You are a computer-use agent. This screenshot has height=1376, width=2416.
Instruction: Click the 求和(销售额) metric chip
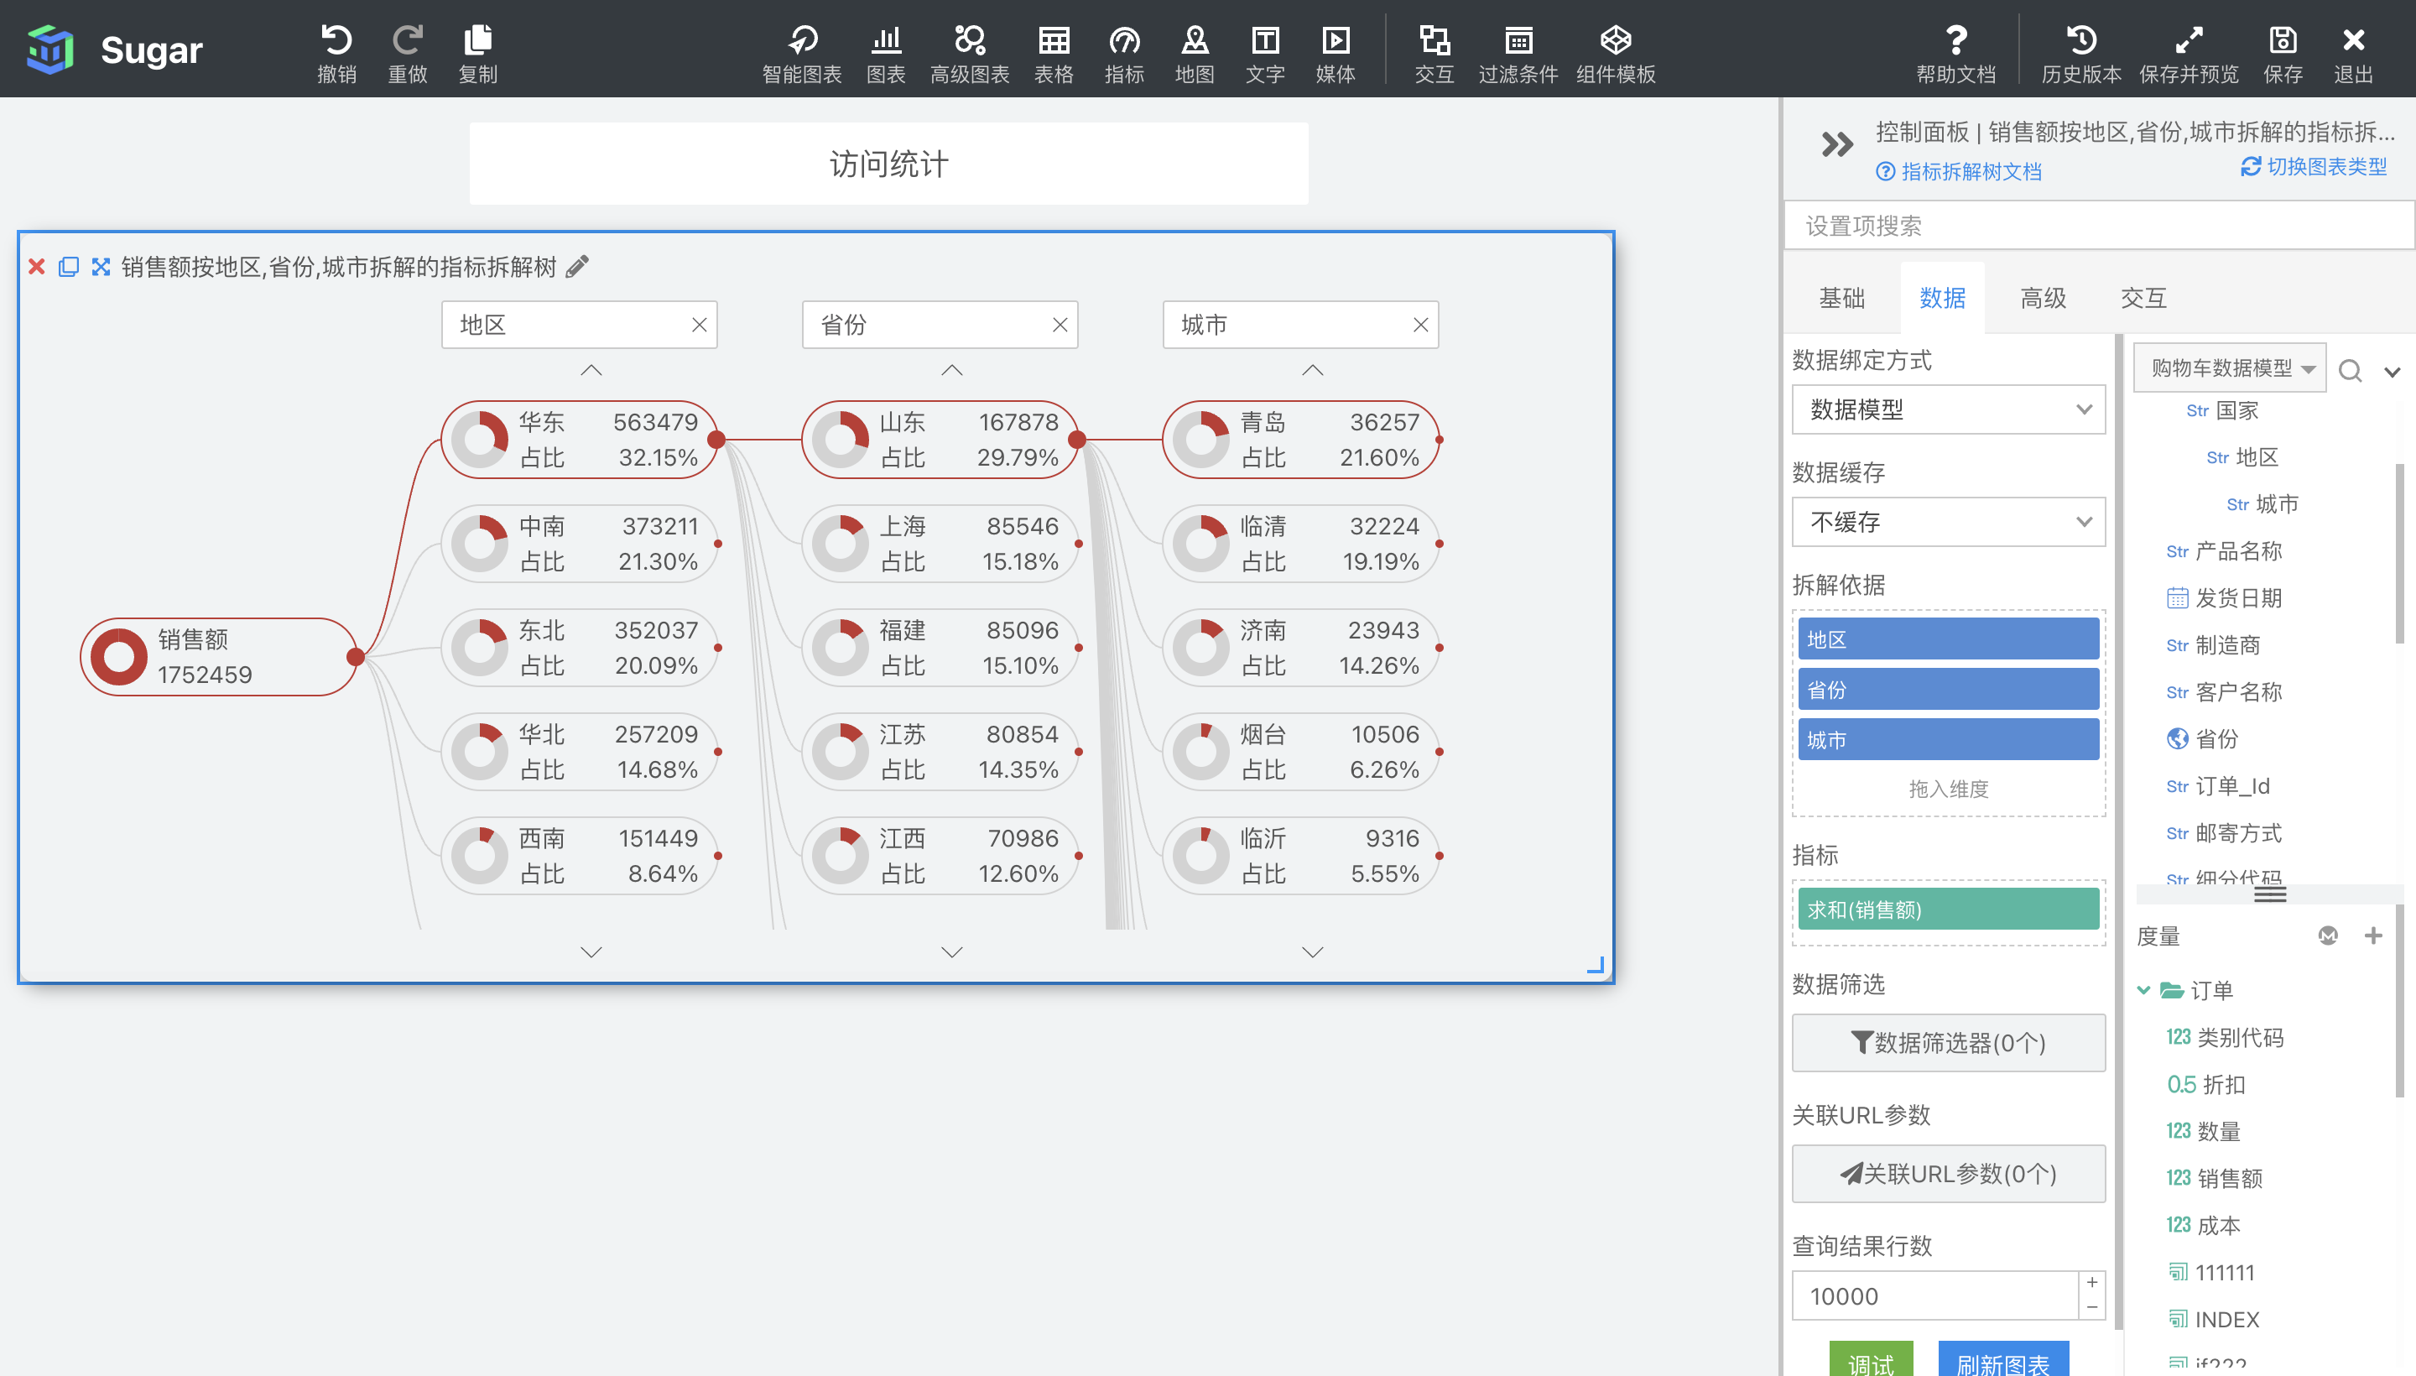(1948, 910)
